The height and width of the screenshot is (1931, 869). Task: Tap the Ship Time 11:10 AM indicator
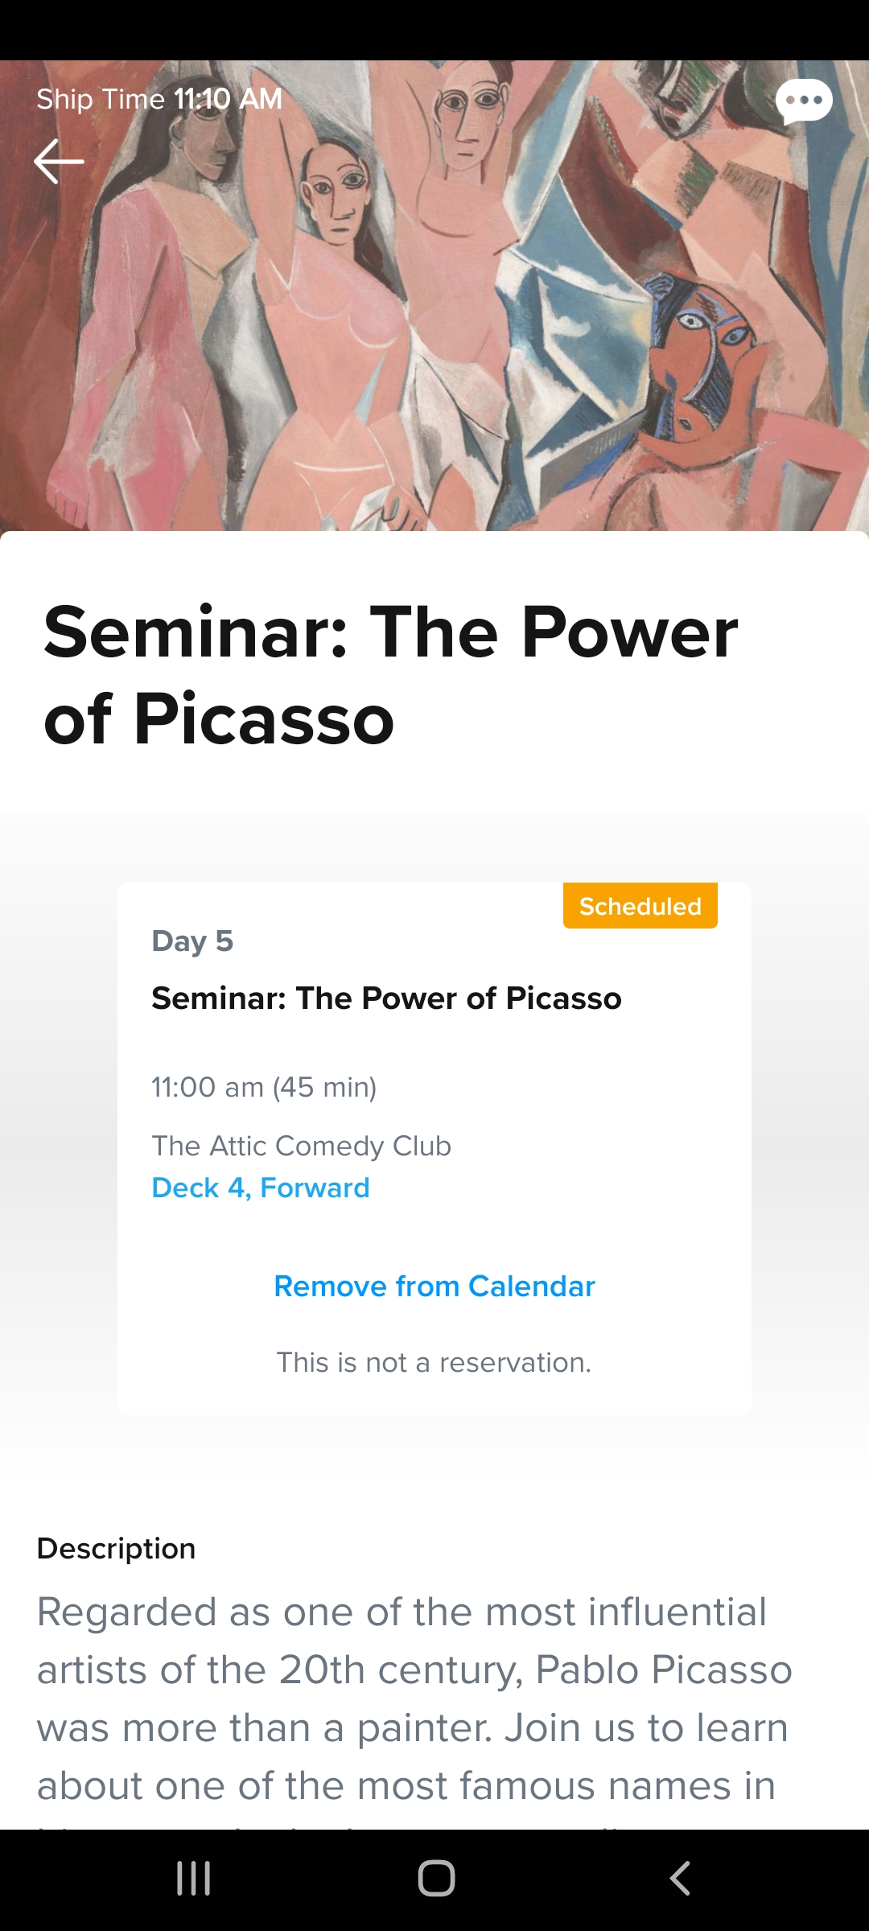[x=159, y=99]
